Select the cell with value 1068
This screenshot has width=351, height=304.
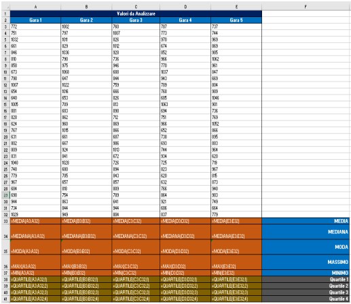coord(86,72)
